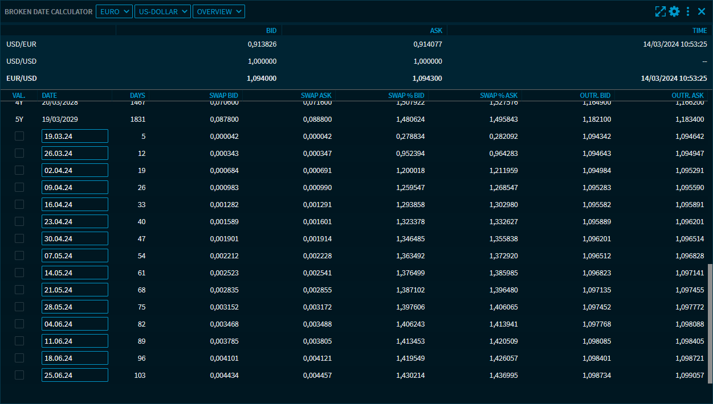The width and height of the screenshot is (713, 404).
Task: Tick the checkbox beside date 19.03.24
Action: point(19,136)
